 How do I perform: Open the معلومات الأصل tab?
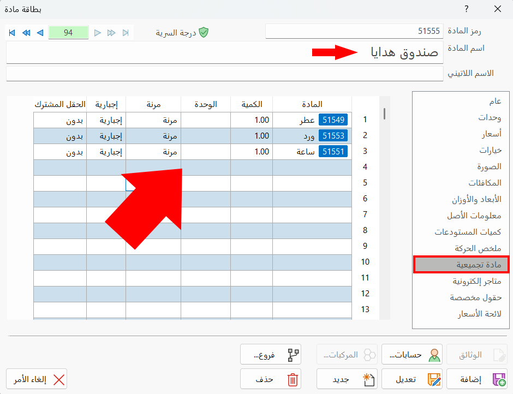click(461, 216)
